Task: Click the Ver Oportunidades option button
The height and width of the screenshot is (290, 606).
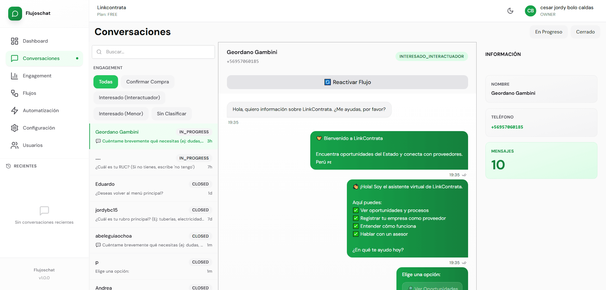Action: click(x=432, y=287)
